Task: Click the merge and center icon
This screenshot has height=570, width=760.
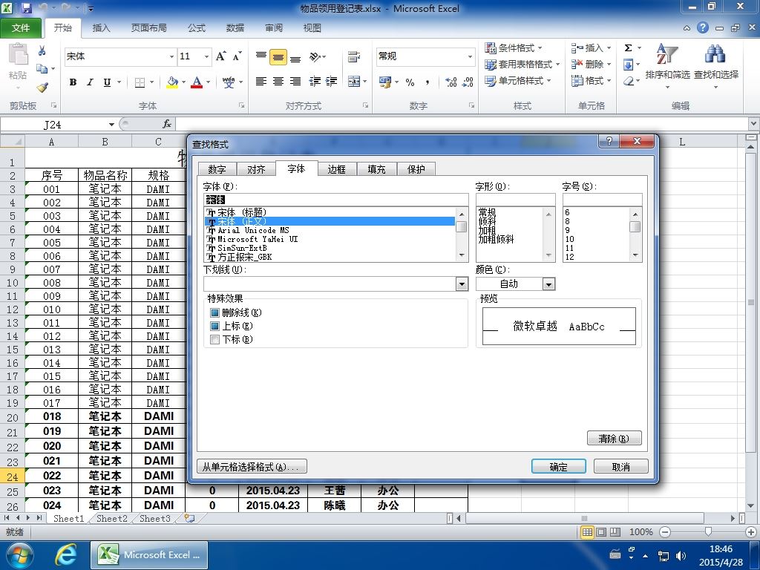Action: [354, 82]
